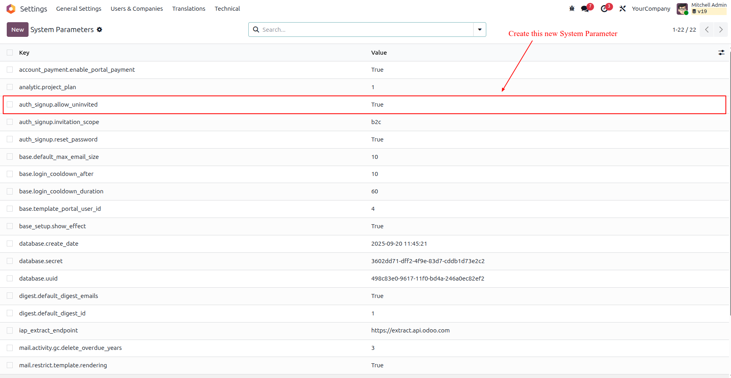
Task: Check database.create_date row checkbox
Action: pyautogui.click(x=10, y=244)
